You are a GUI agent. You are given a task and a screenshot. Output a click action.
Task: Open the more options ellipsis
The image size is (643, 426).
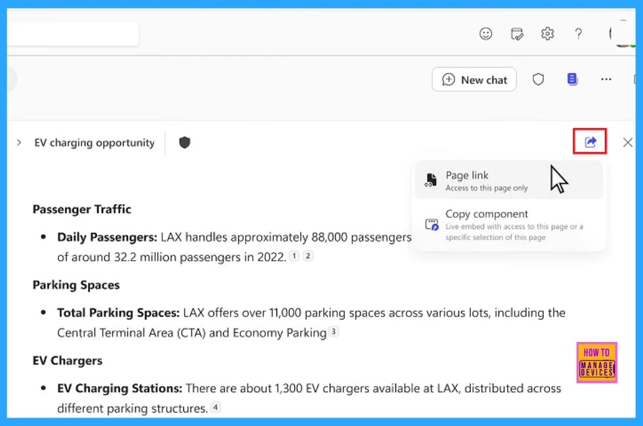pyautogui.click(x=606, y=79)
